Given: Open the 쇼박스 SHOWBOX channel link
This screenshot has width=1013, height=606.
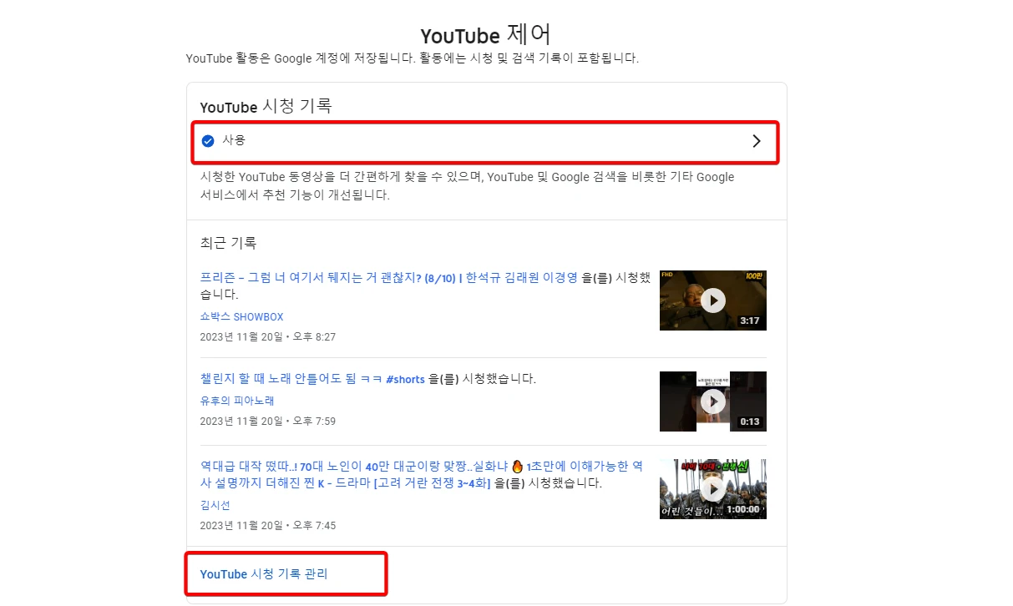Looking at the screenshot, I should point(241,316).
